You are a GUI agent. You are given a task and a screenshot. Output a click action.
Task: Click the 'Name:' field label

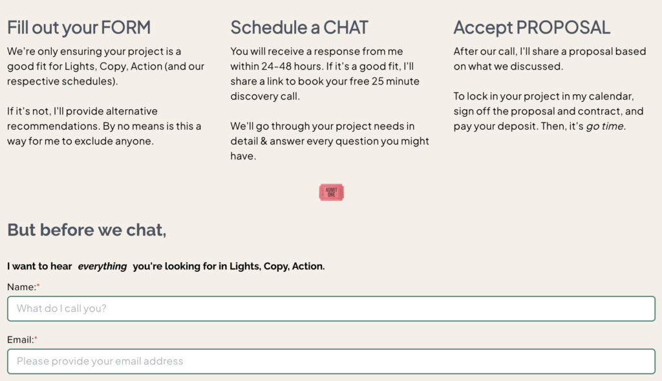pos(23,287)
